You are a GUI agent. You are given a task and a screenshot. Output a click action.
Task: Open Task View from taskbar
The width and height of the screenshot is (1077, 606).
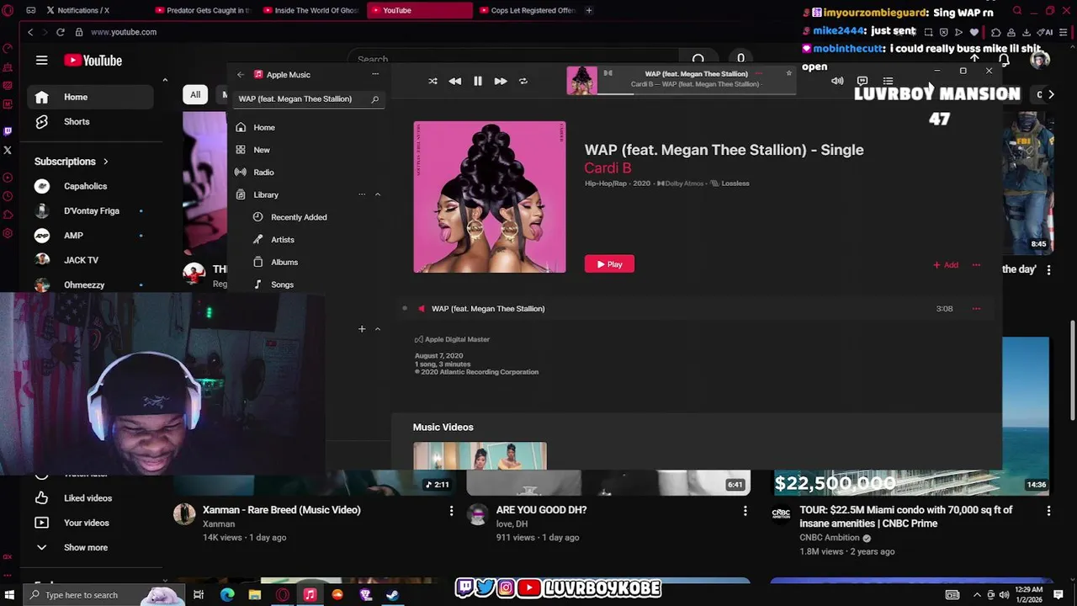[199, 595]
